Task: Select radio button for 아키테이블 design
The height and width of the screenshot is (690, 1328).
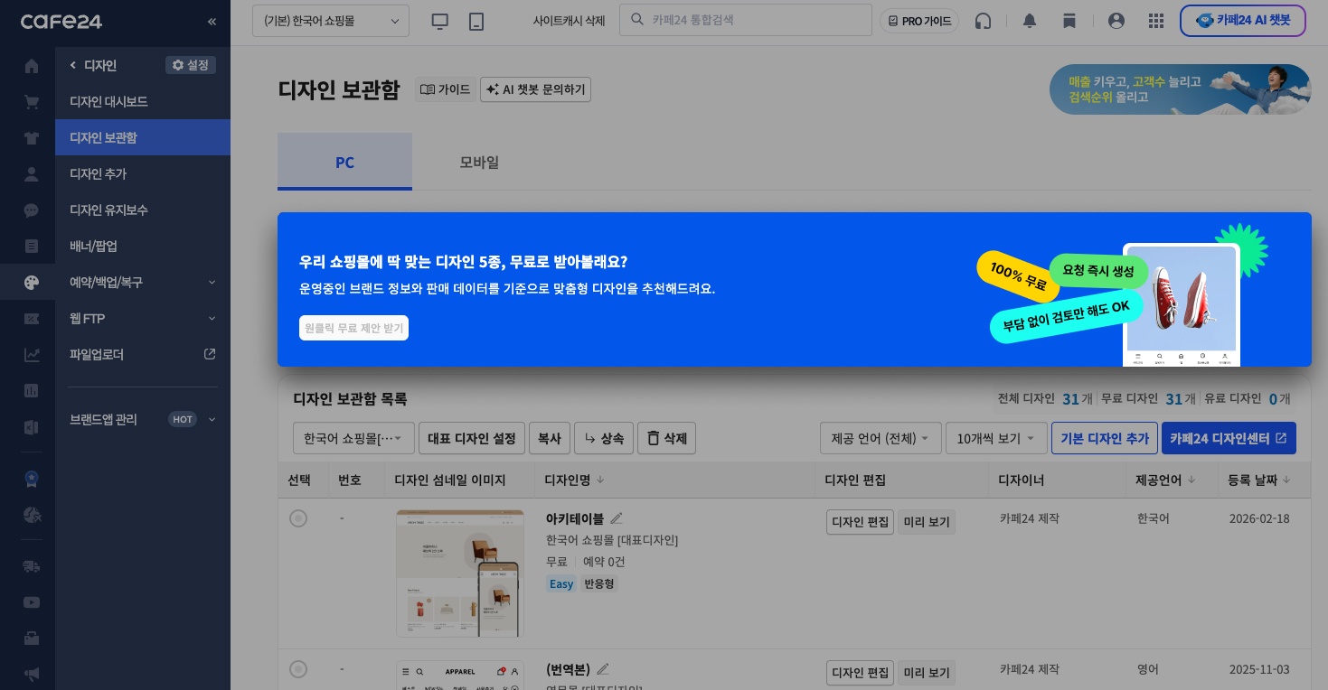Action: [x=298, y=518]
